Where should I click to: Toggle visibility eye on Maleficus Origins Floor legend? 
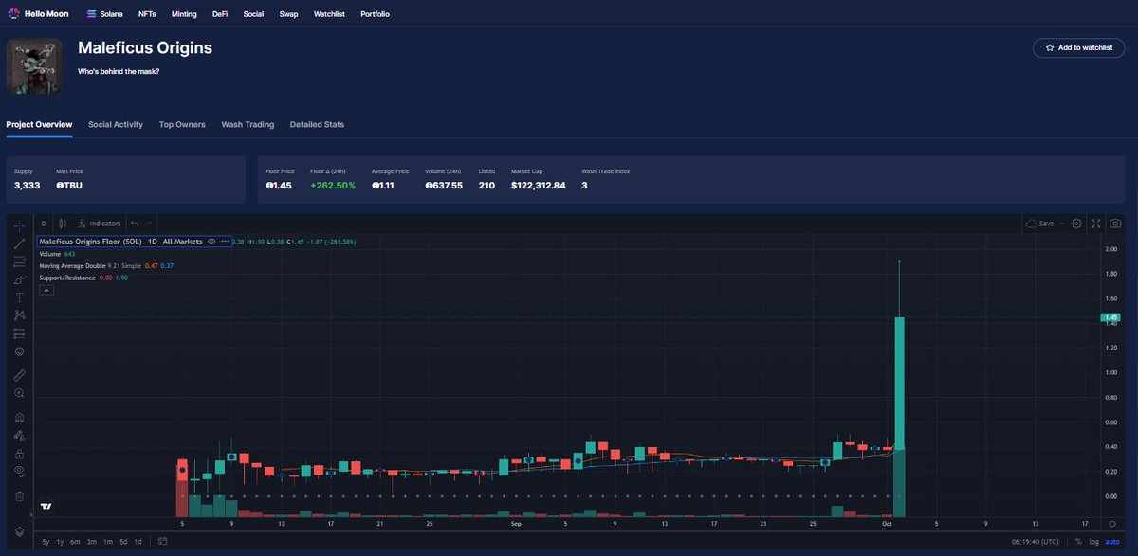[211, 242]
